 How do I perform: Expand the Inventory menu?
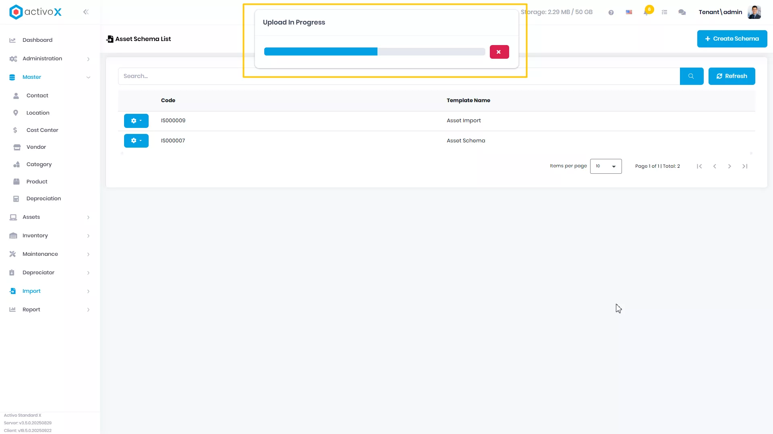[50, 235]
